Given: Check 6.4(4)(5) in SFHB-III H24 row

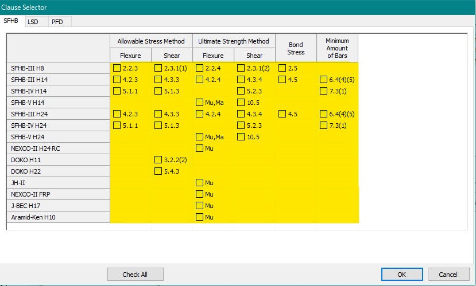Looking at the screenshot, I should (324, 114).
